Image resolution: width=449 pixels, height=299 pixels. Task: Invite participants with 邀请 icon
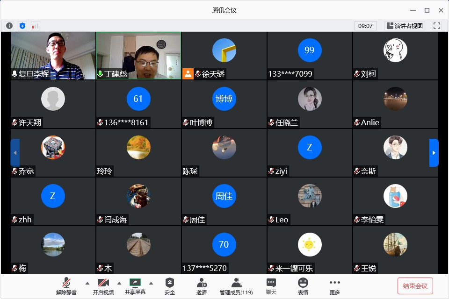[x=202, y=286]
